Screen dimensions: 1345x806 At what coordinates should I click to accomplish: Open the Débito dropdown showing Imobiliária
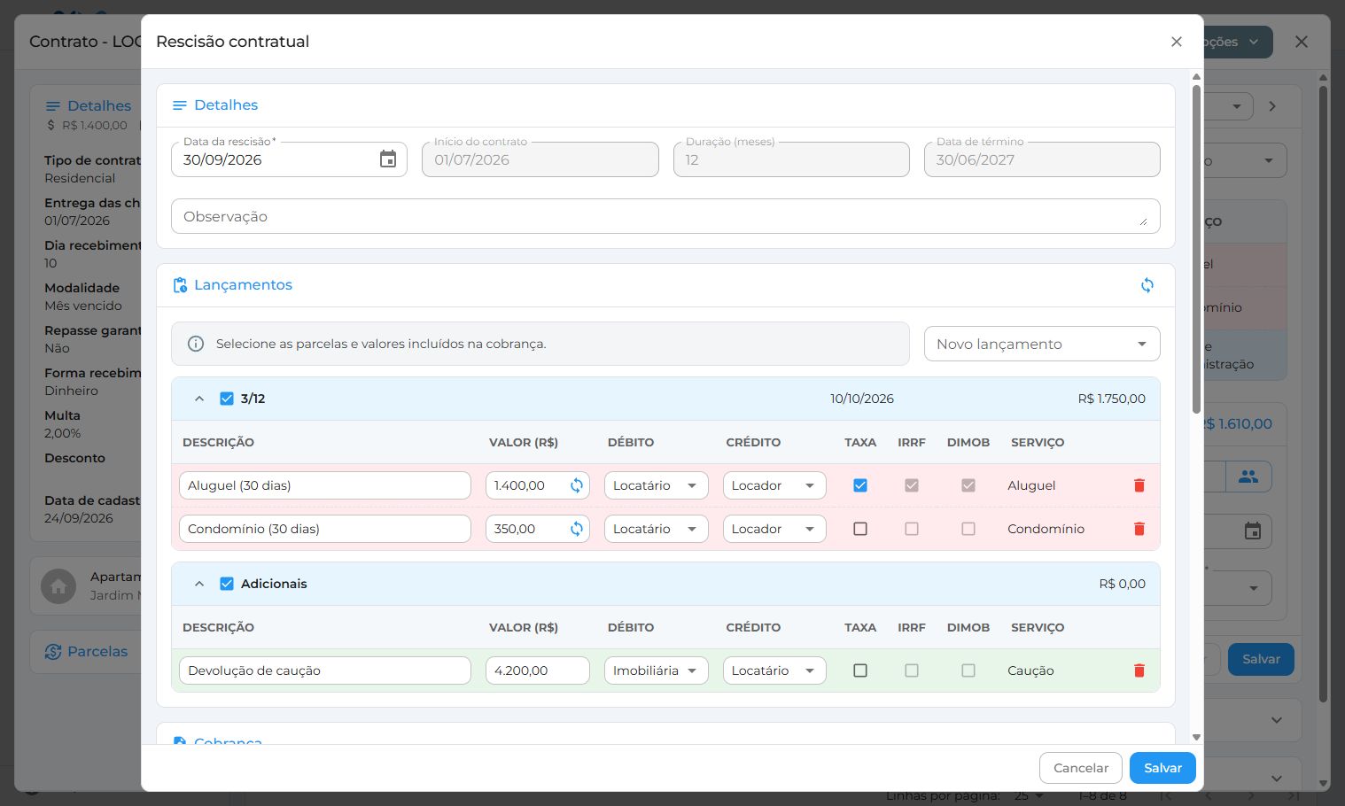tap(656, 670)
